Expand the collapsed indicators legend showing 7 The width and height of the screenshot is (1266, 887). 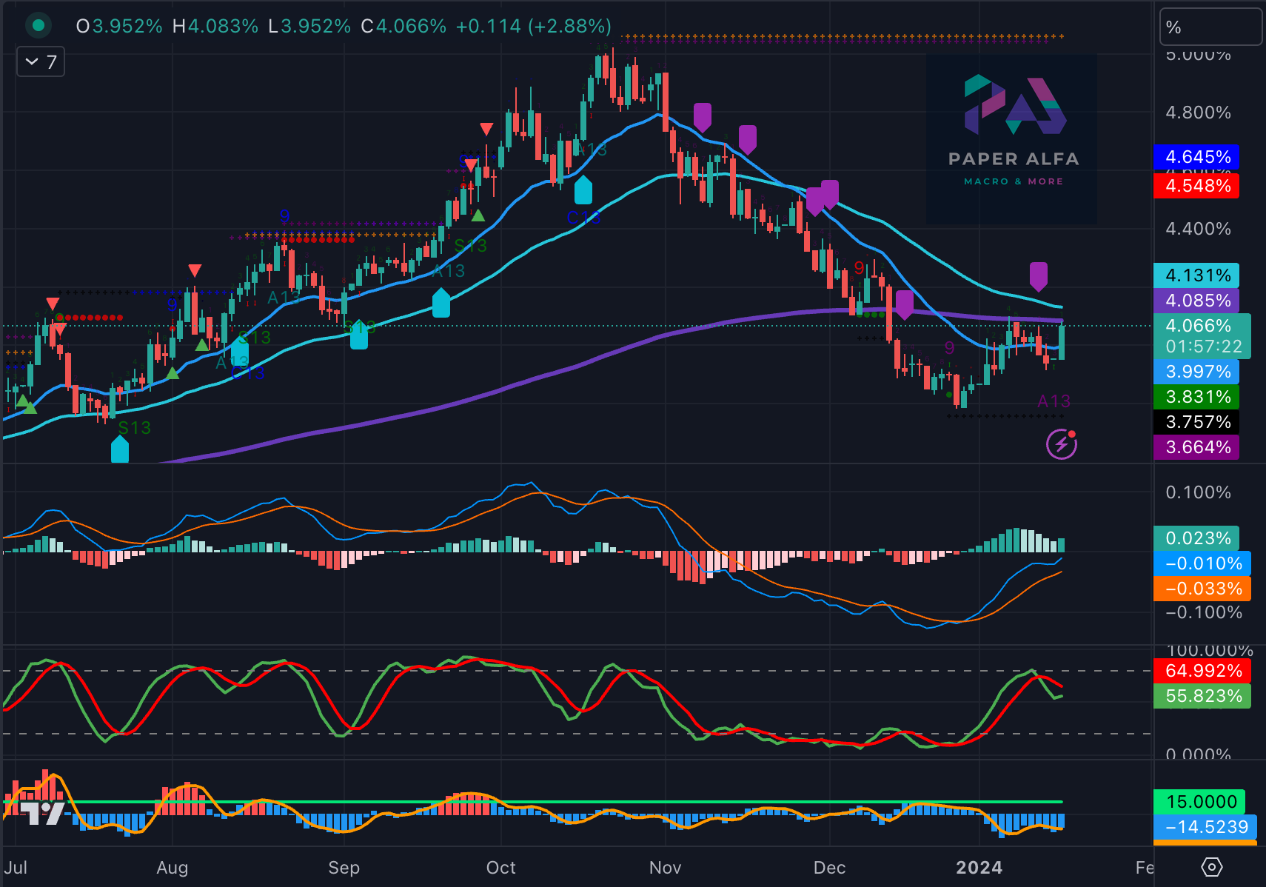41,61
